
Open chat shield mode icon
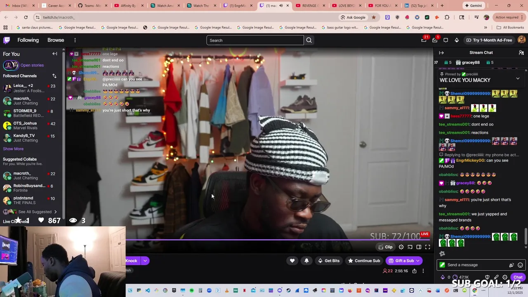(487, 277)
